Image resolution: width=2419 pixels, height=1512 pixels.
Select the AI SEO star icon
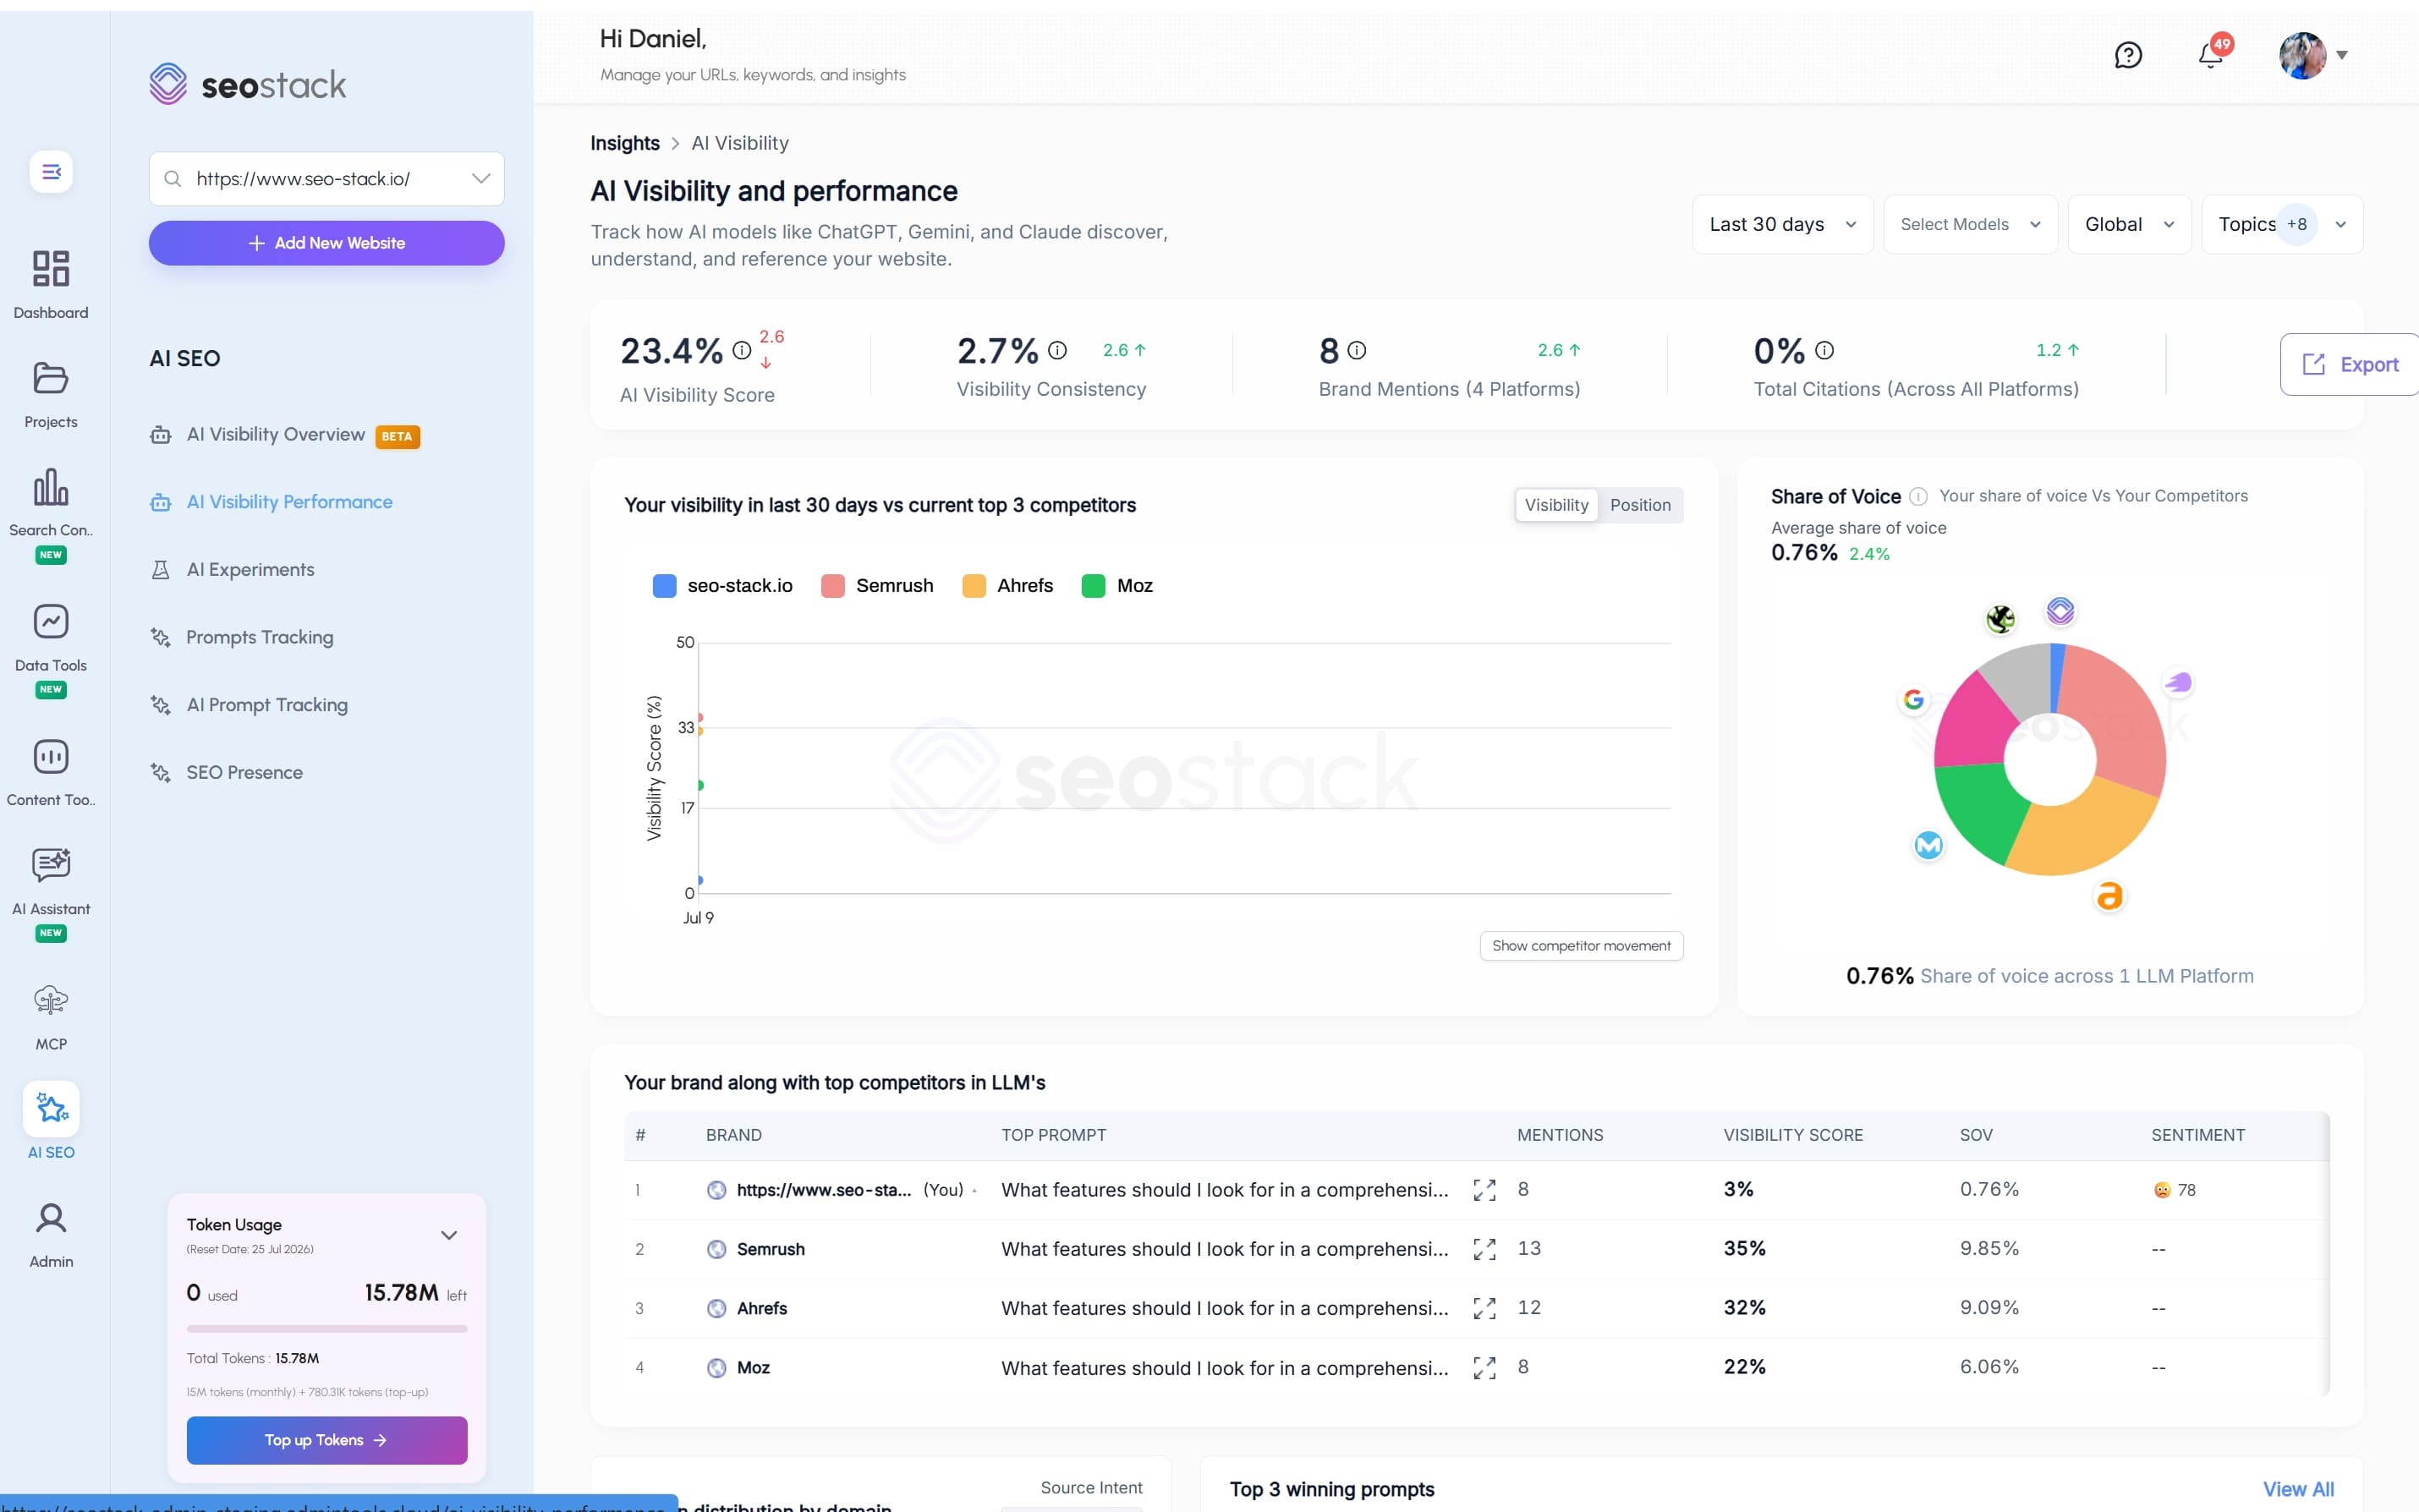click(51, 1108)
